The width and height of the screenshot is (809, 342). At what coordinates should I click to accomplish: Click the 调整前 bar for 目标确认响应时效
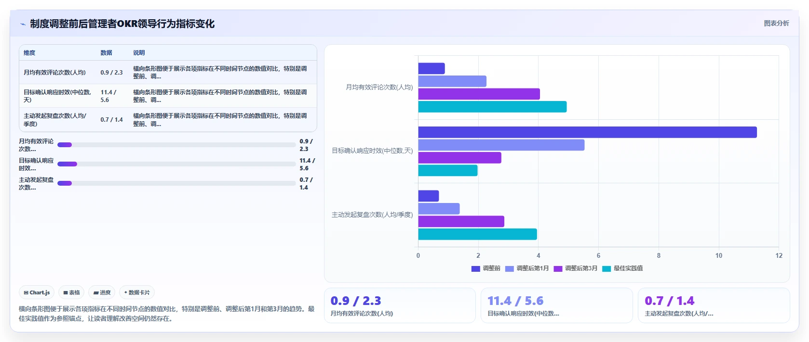[x=587, y=132]
